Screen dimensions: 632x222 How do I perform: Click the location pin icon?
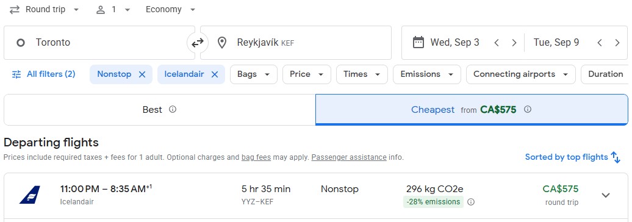[x=221, y=43]
